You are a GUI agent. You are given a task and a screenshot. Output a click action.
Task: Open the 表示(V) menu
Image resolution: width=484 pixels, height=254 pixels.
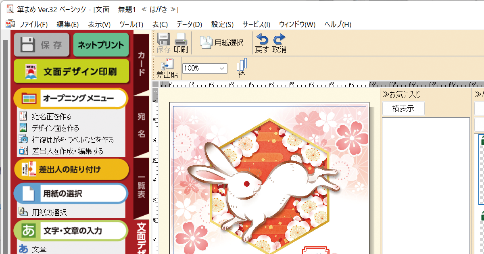[x=99, y=24]
